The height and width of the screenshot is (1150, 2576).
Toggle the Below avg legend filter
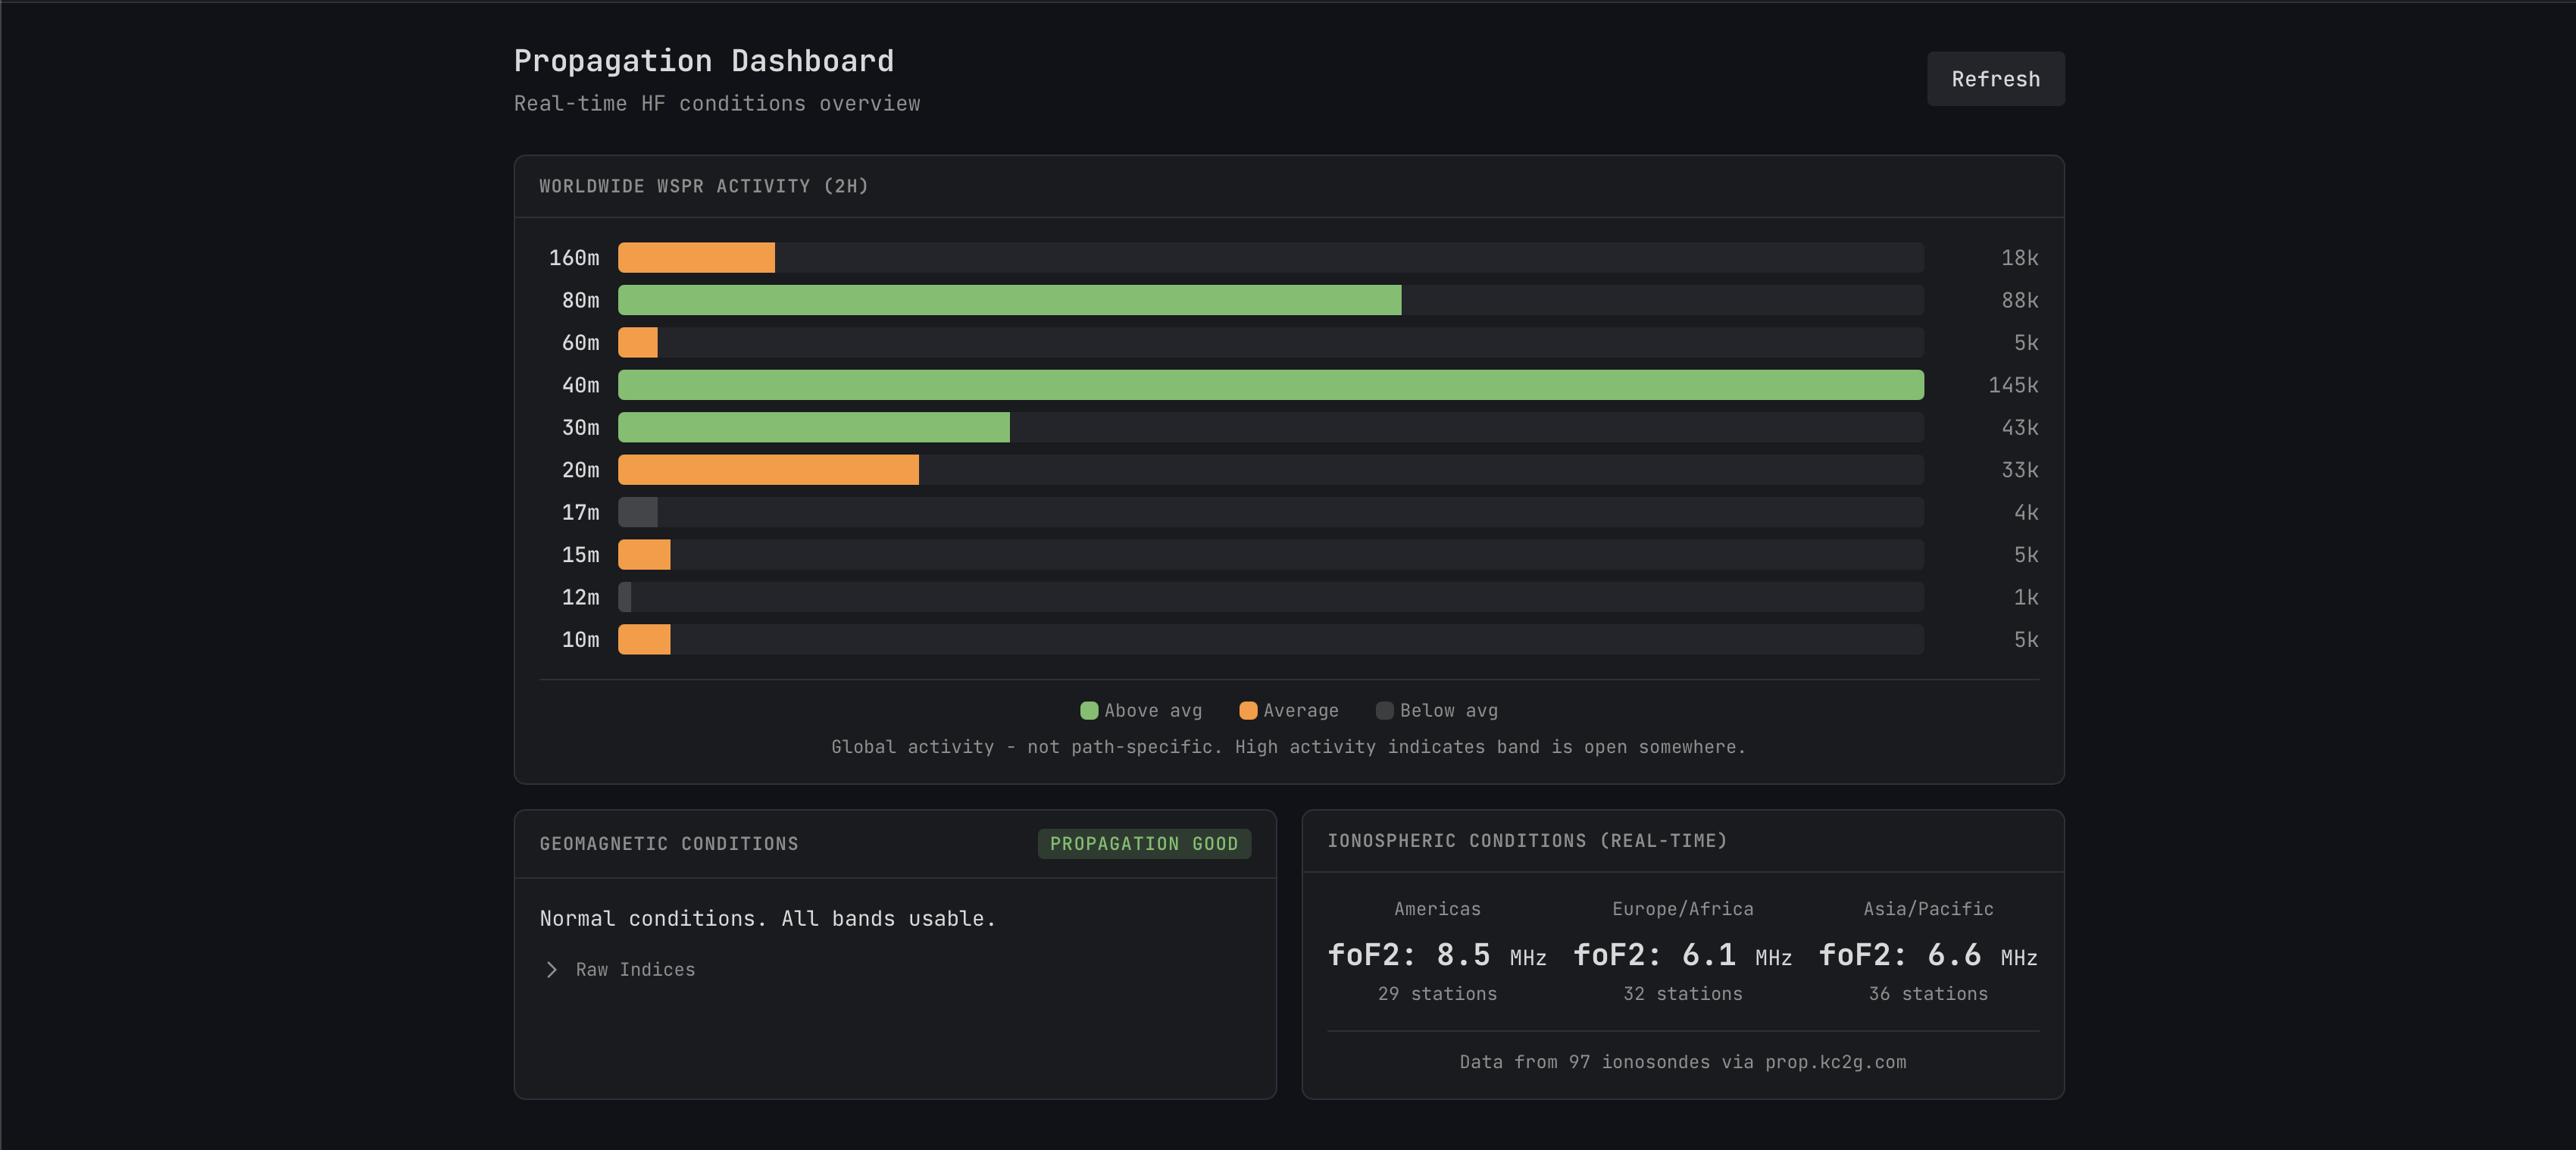1437,711
